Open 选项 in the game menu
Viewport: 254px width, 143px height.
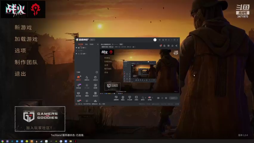click(20, 51)
